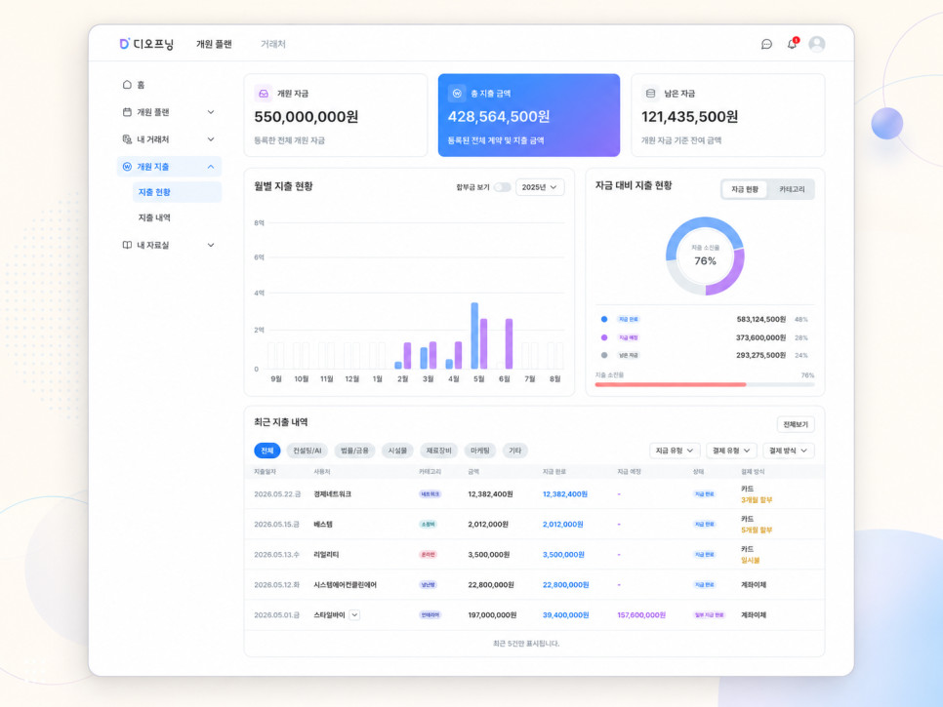The height and width of the screenshot is (707, 943).
Task: Click the purple 지급 예정 legend dot
Action: point(604,337)
